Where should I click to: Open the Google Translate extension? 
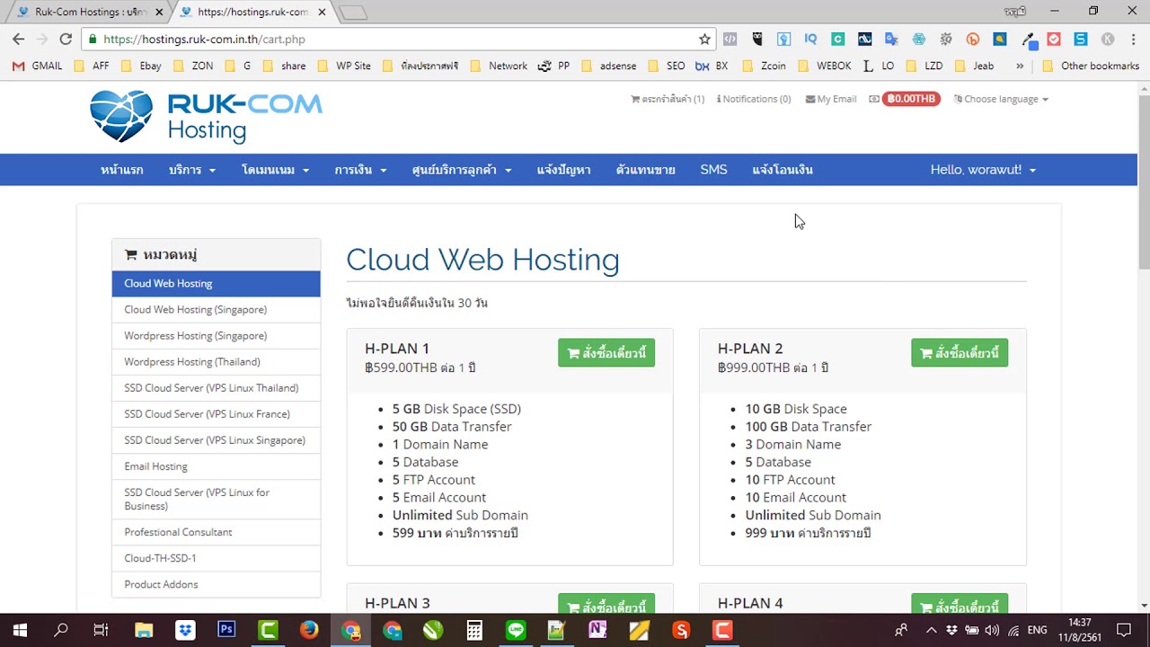click(x=891, y=40)
